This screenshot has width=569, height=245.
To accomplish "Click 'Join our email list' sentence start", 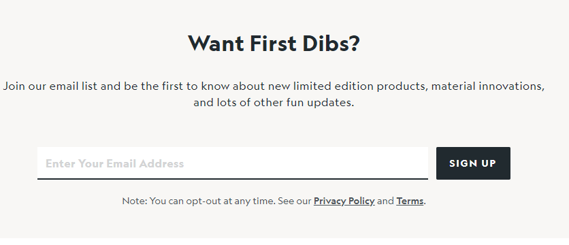I will point(50,86).
